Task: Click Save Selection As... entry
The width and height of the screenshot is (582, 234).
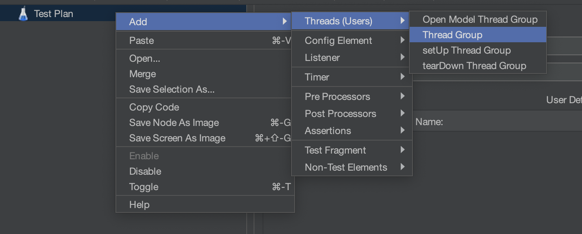Action: pyautogui.click(x=172, y=89)
